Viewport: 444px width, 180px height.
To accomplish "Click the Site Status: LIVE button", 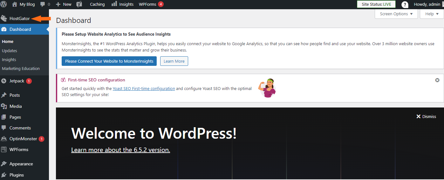I will click(376, 4).
